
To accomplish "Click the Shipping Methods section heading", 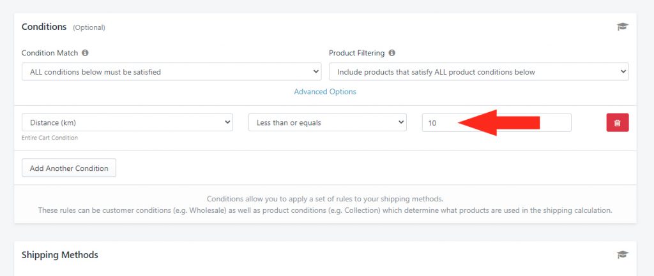I will point(59,255).
